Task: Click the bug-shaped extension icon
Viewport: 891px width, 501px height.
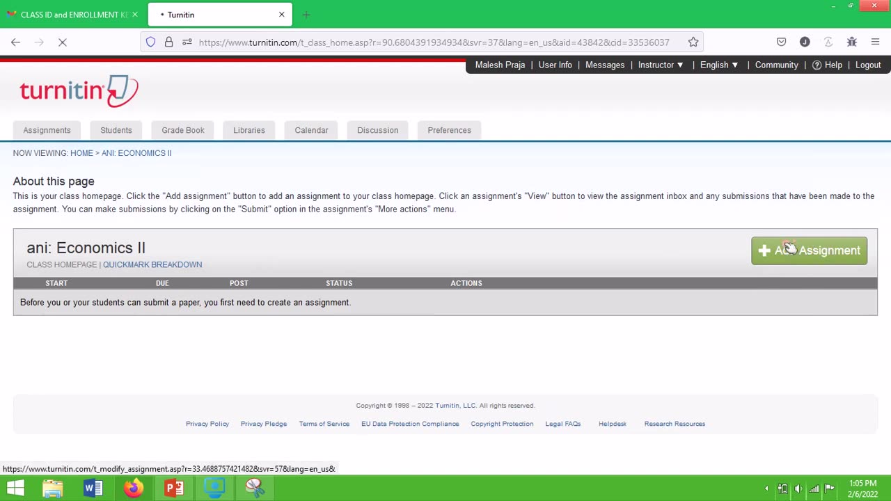Action: 851,42
